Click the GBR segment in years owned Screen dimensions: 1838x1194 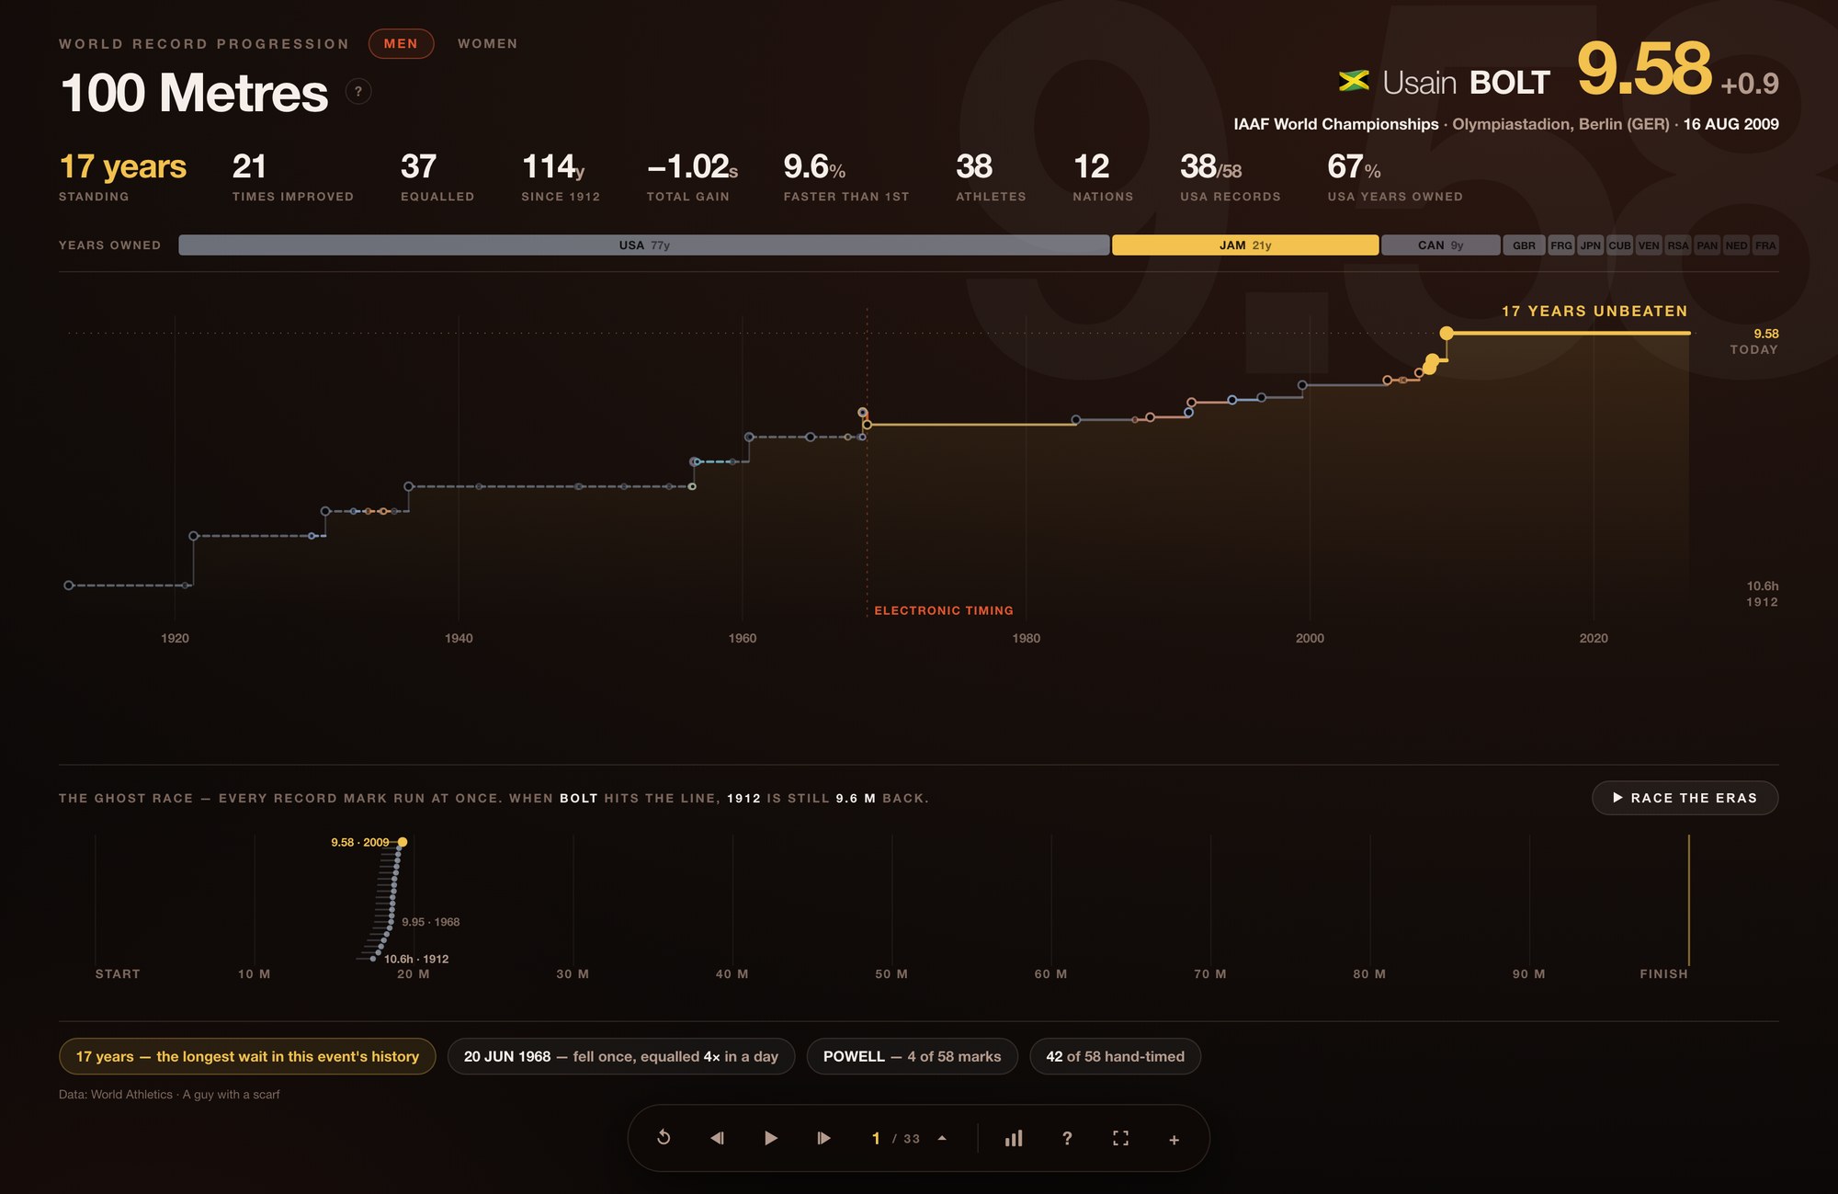pos(1524,245)
